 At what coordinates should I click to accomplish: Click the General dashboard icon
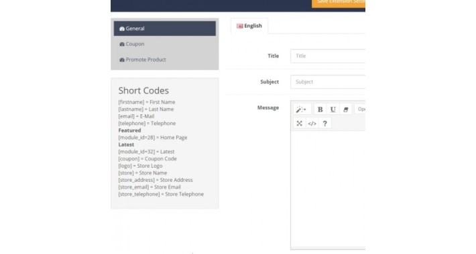pyautogui.click(x=122, y=29)
